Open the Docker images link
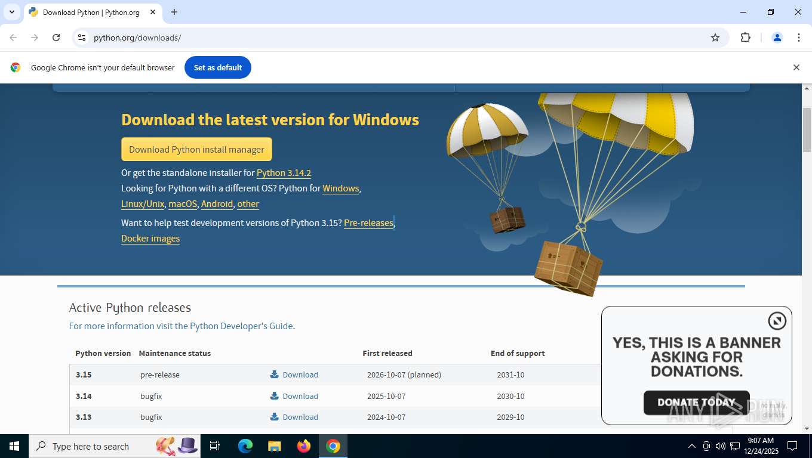This screenshot has width=812, height=458. pos(150,239)
